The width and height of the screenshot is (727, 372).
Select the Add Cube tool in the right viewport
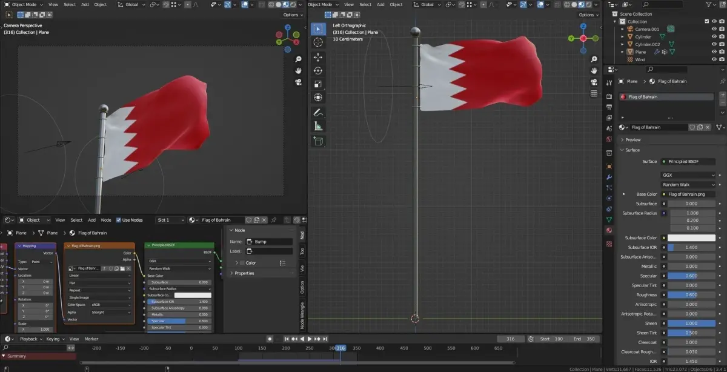pyautogui.click(x=318, y=141)
